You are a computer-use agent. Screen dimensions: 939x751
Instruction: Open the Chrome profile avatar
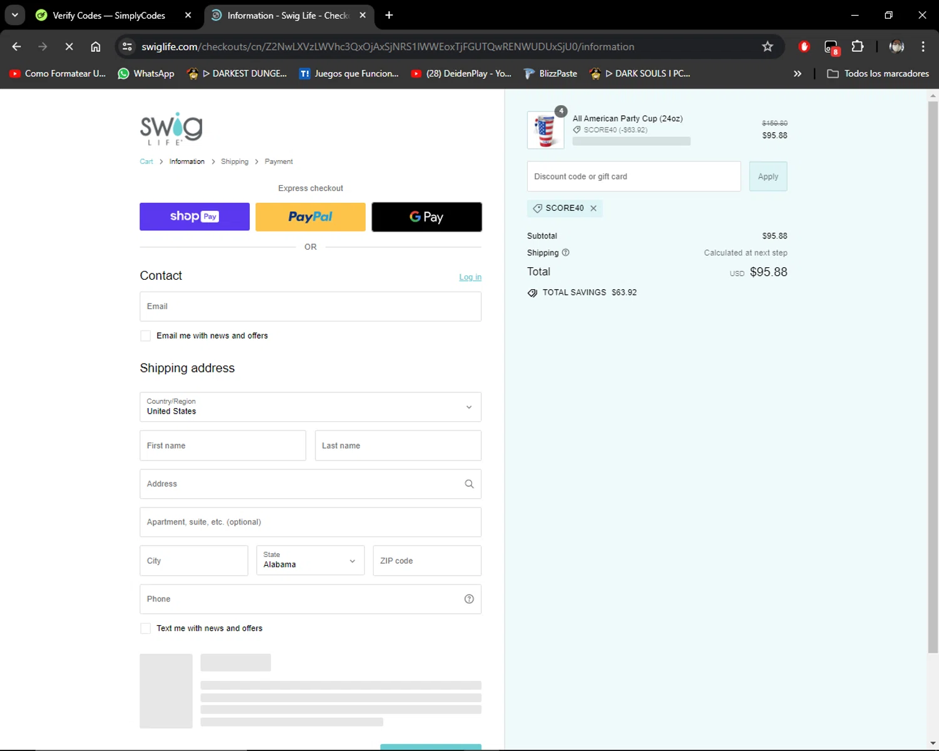[896, 46]
